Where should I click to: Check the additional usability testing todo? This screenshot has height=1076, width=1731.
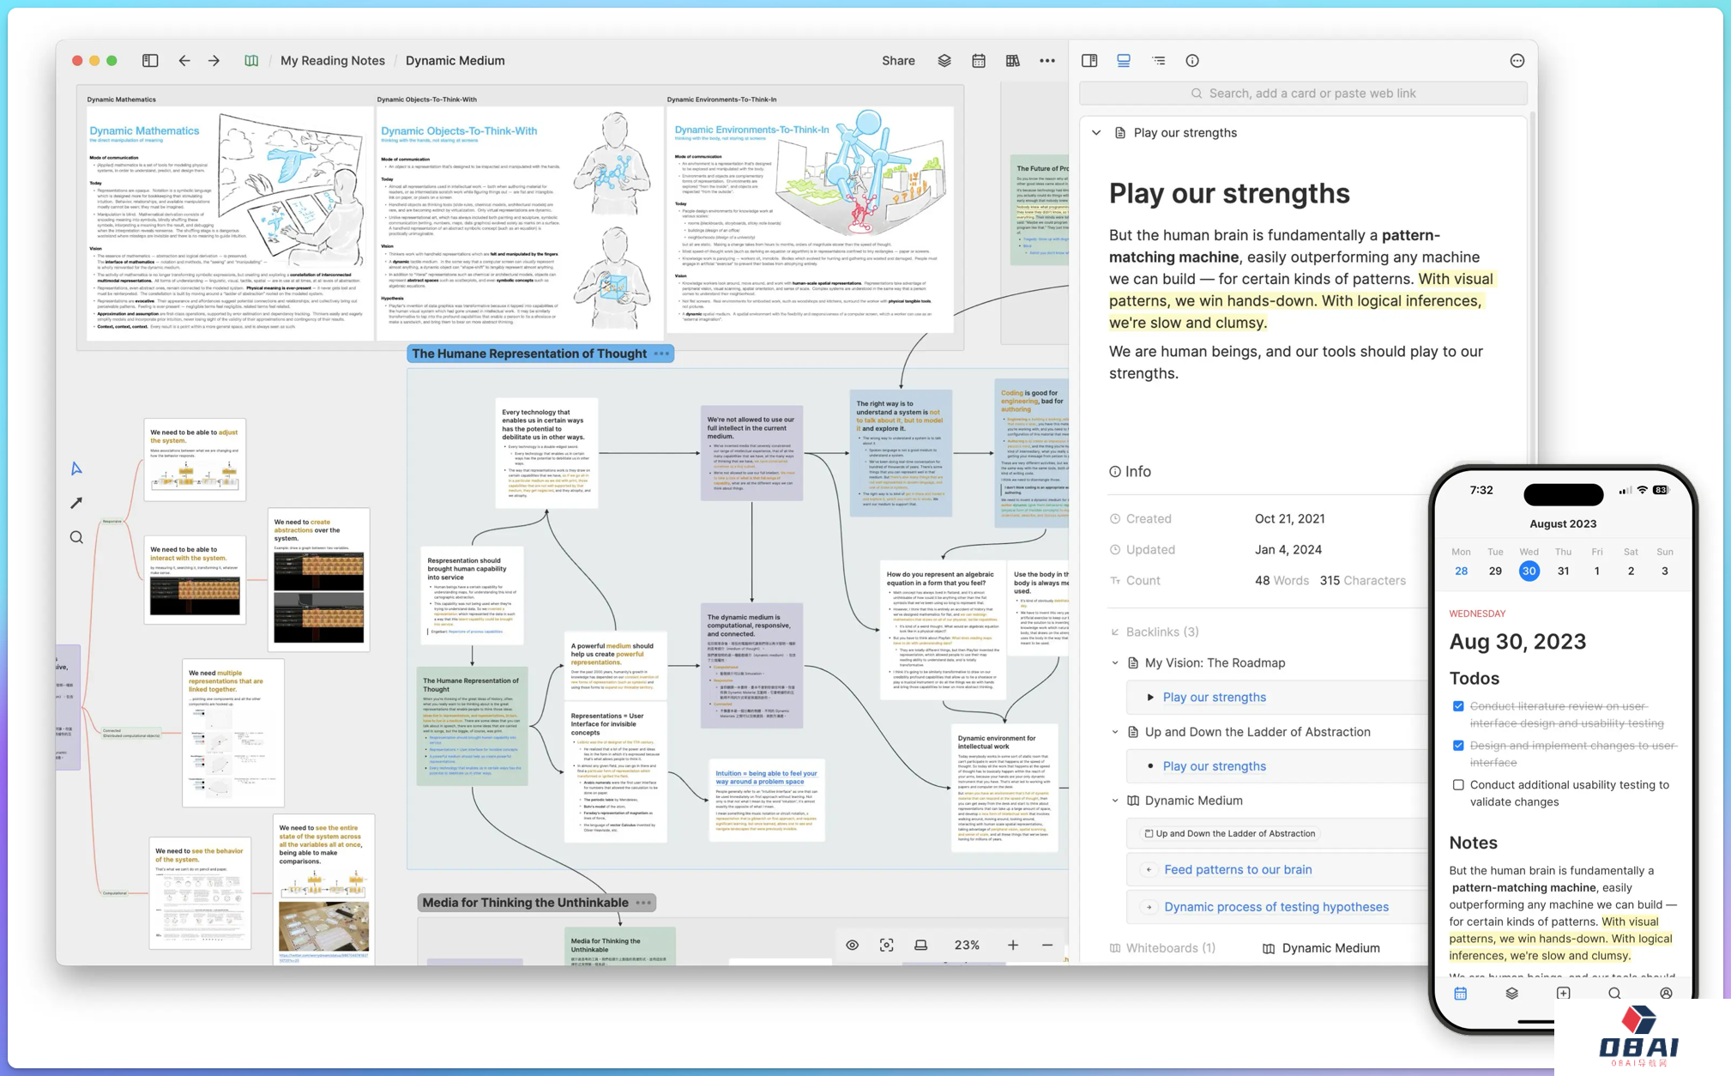(1458, 785)
